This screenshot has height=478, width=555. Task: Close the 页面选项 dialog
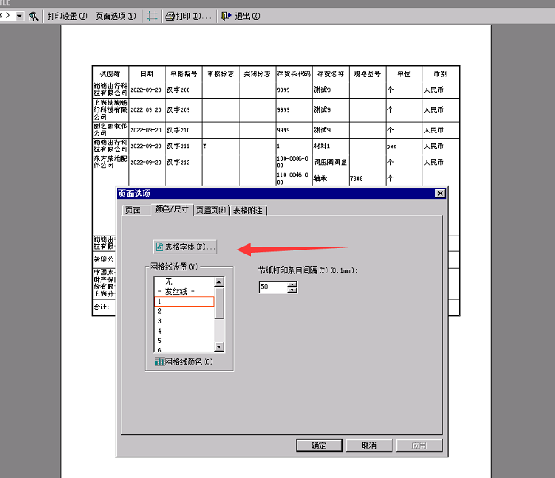coord(440,193)
